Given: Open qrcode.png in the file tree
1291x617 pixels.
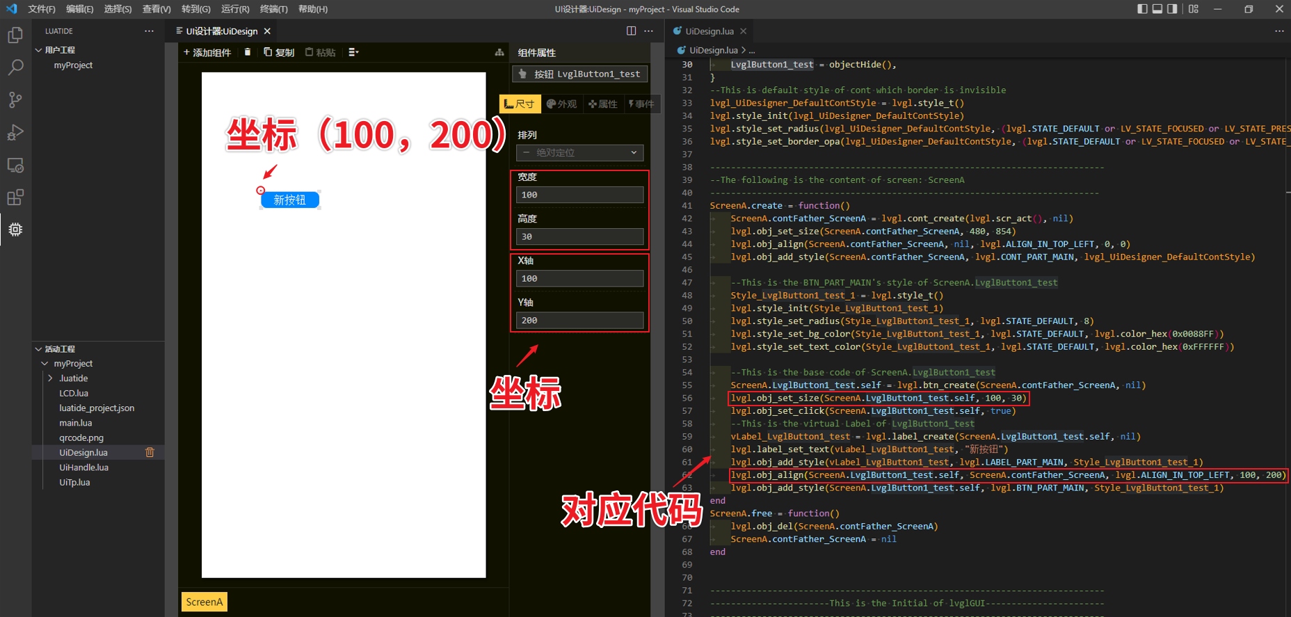Looking at the screenshot, I should click(81, 438).
